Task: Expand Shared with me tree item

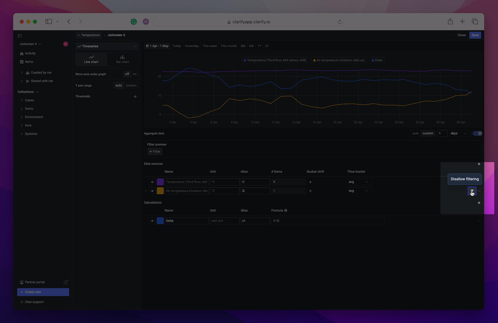Action: coord(22,81)
